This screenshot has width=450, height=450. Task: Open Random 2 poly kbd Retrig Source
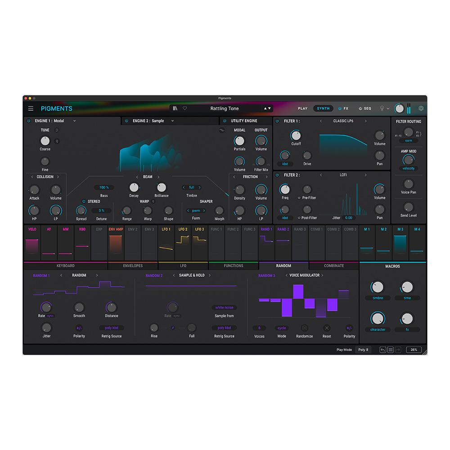(x=224, y=328)
